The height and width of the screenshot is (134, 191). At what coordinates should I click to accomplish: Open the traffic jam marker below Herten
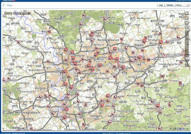pyautogui.click(x=96, y=48)
